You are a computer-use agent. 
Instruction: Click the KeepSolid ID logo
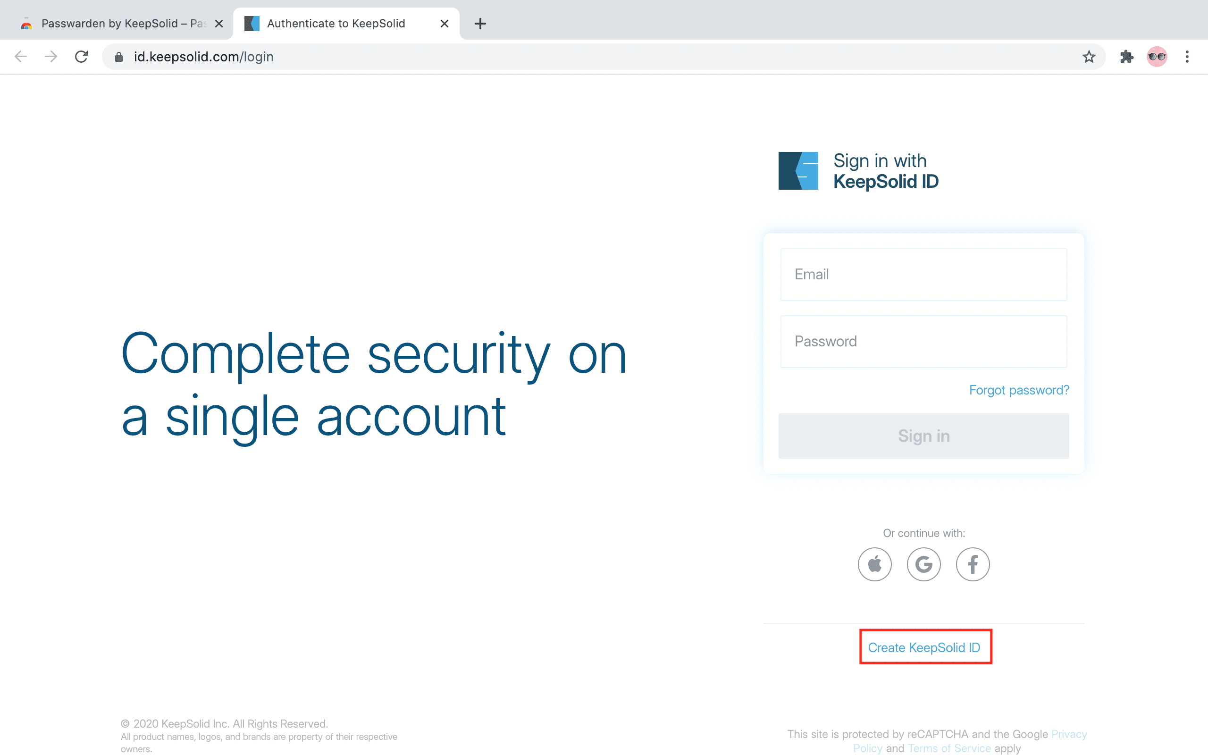point(798,171)
